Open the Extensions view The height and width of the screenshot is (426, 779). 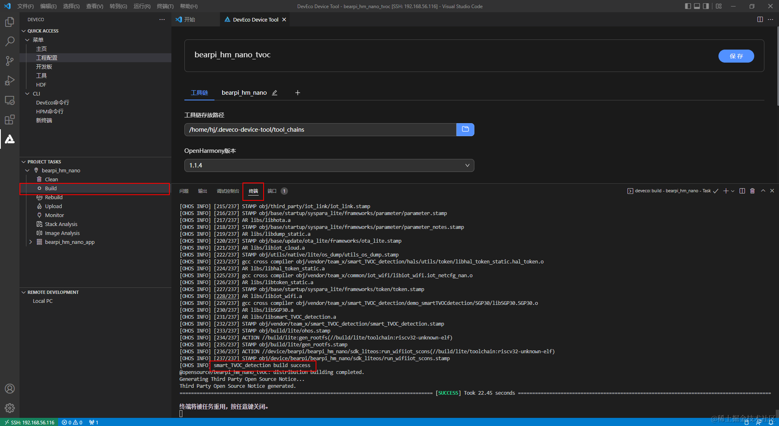coord(10,120)
